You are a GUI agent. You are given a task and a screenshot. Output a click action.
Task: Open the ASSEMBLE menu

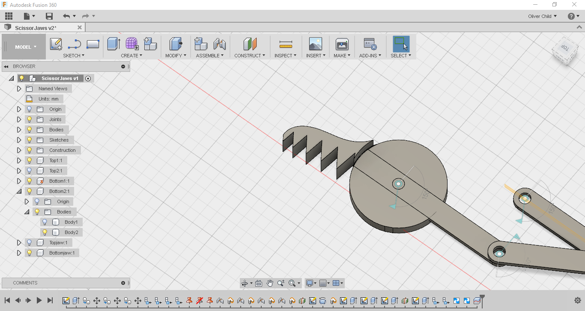[210, 56]
